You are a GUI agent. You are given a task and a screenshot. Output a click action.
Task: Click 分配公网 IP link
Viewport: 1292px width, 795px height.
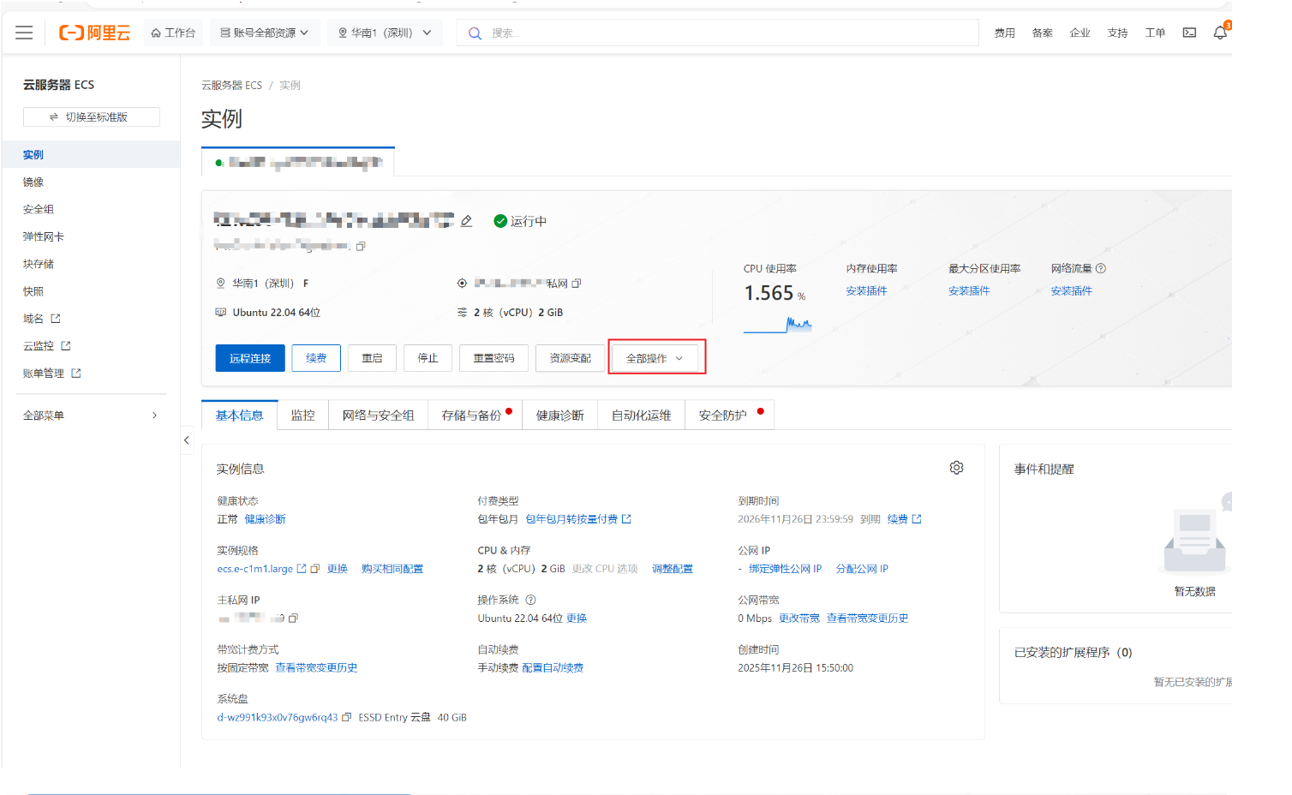point(862,569)
